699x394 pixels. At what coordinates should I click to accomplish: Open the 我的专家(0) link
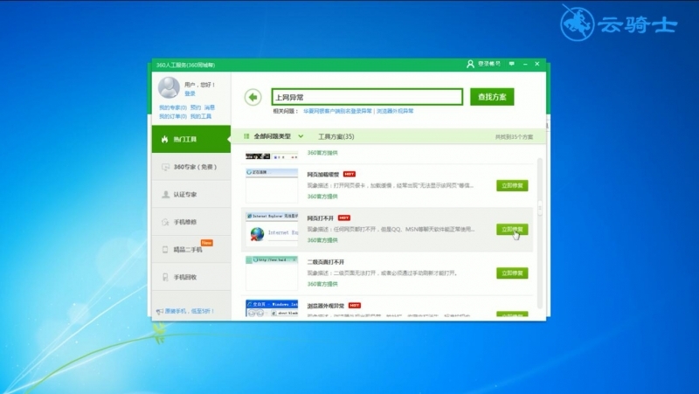(173, 107)
